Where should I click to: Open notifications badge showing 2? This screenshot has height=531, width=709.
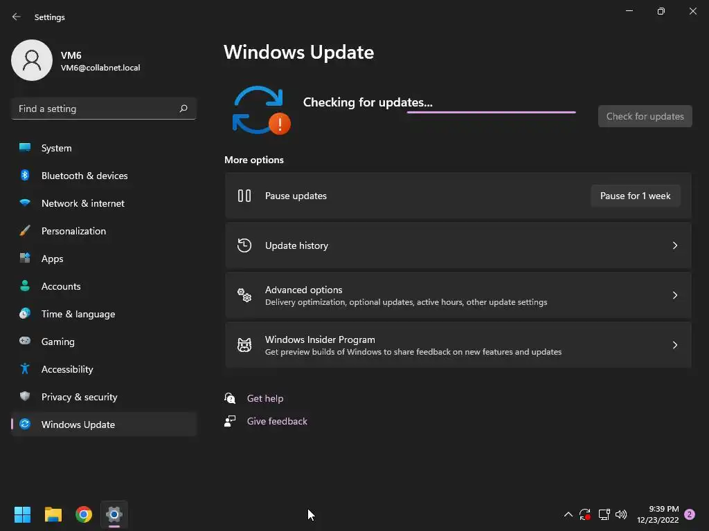[690, 514]
